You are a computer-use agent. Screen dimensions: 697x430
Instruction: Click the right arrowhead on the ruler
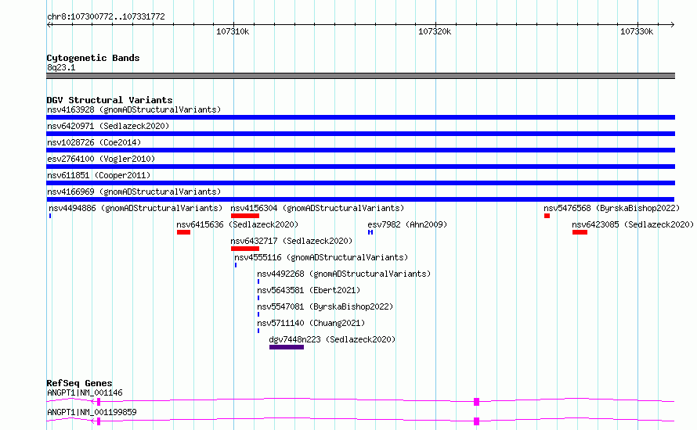coord(673,24)
